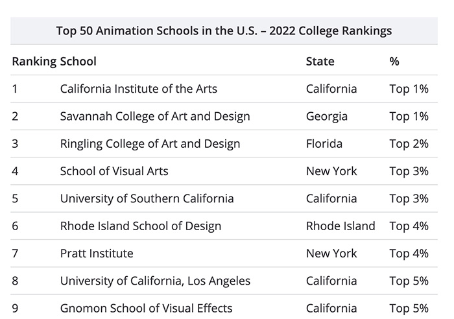Select Savannah College of Art and Design

[154, 117]
